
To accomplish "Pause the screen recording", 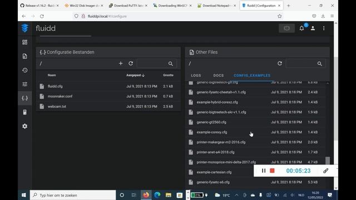I will pyautogui.click(x=264, y=171).
